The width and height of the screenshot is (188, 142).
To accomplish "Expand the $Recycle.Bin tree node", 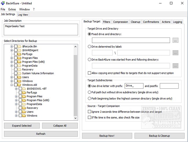I will (x=12, y=46).
